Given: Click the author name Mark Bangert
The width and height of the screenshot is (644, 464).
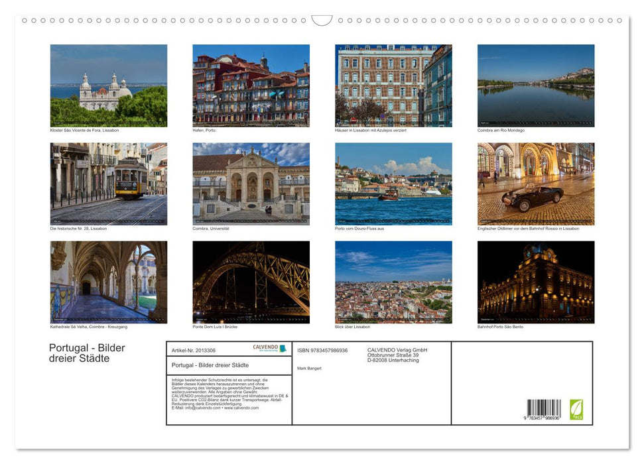Looking at the screenshot, I should (310, 369).
